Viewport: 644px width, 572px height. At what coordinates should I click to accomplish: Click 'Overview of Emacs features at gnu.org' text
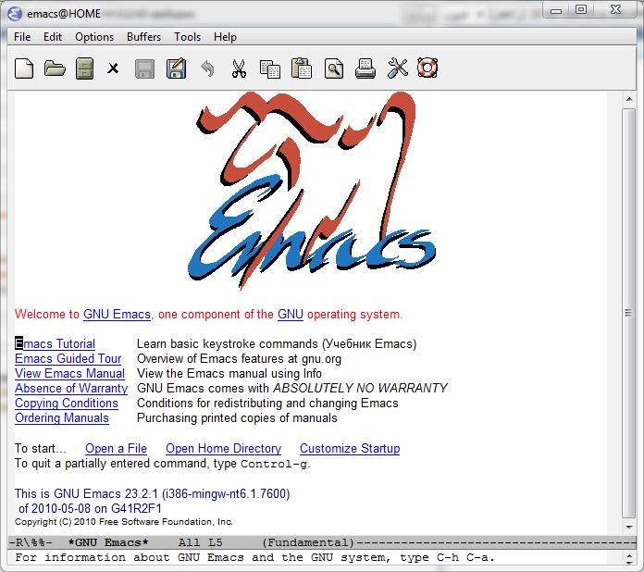tap(239, 359)
